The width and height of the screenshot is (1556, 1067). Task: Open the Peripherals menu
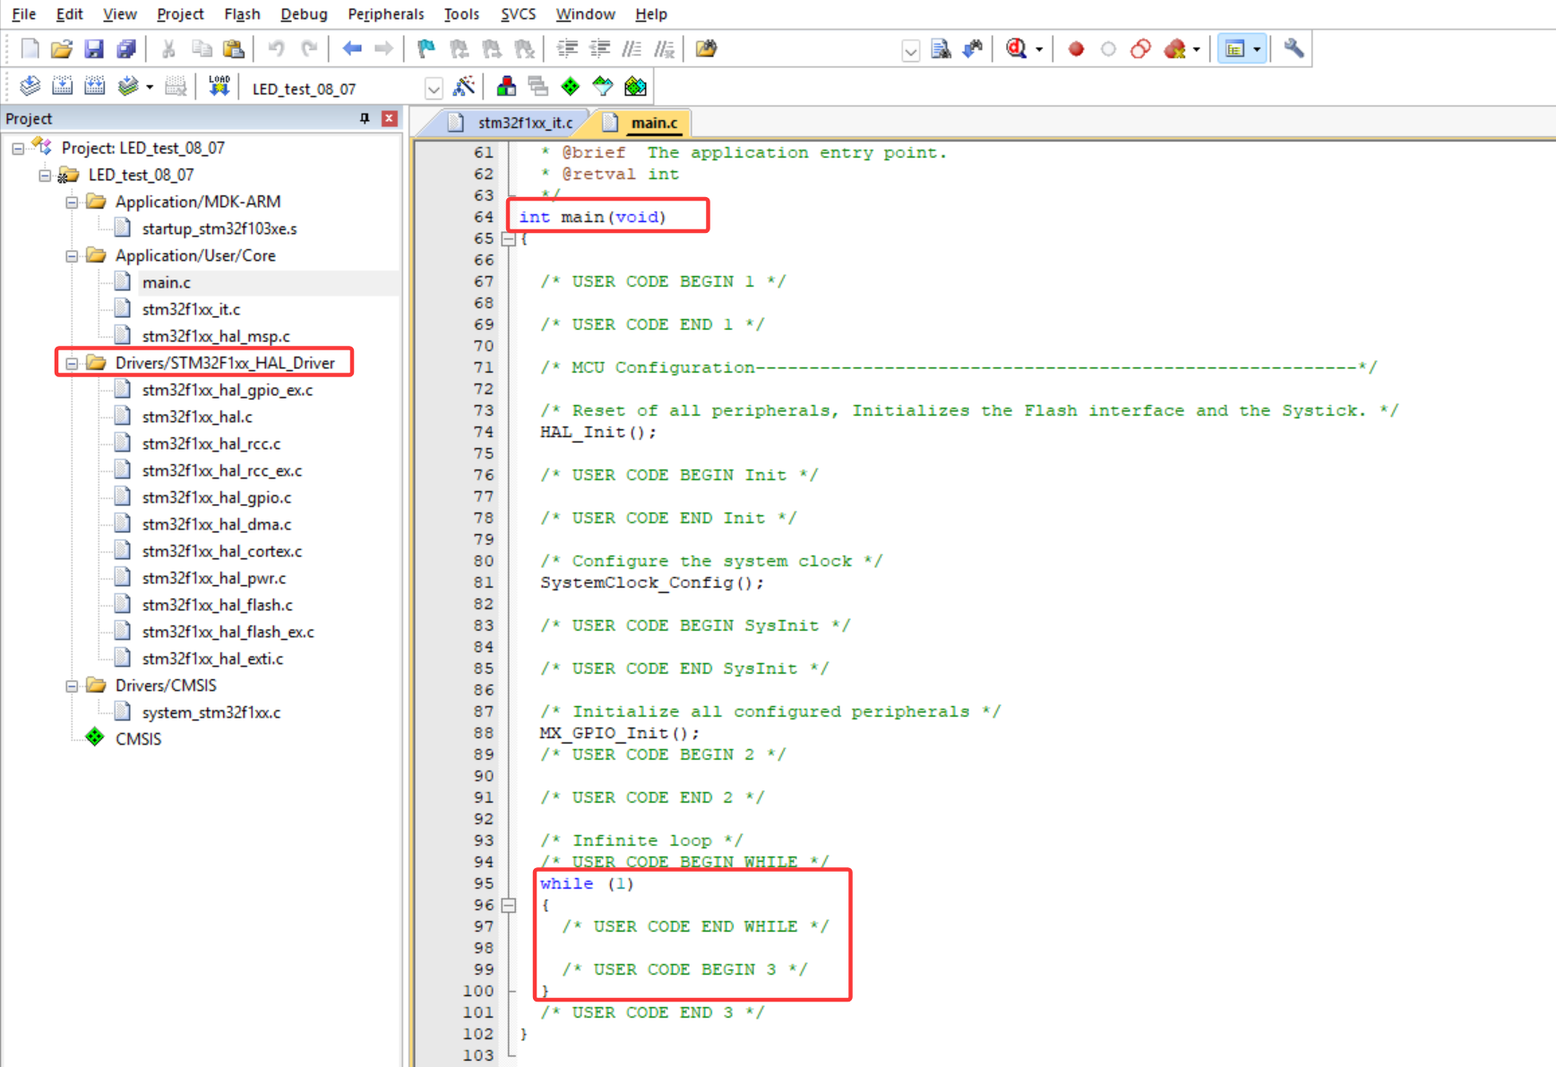pyautogui.click(x=385, y=14)
